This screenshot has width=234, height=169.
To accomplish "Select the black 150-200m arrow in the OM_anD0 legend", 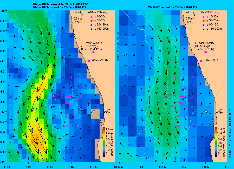I will click(x=93, y=29).
